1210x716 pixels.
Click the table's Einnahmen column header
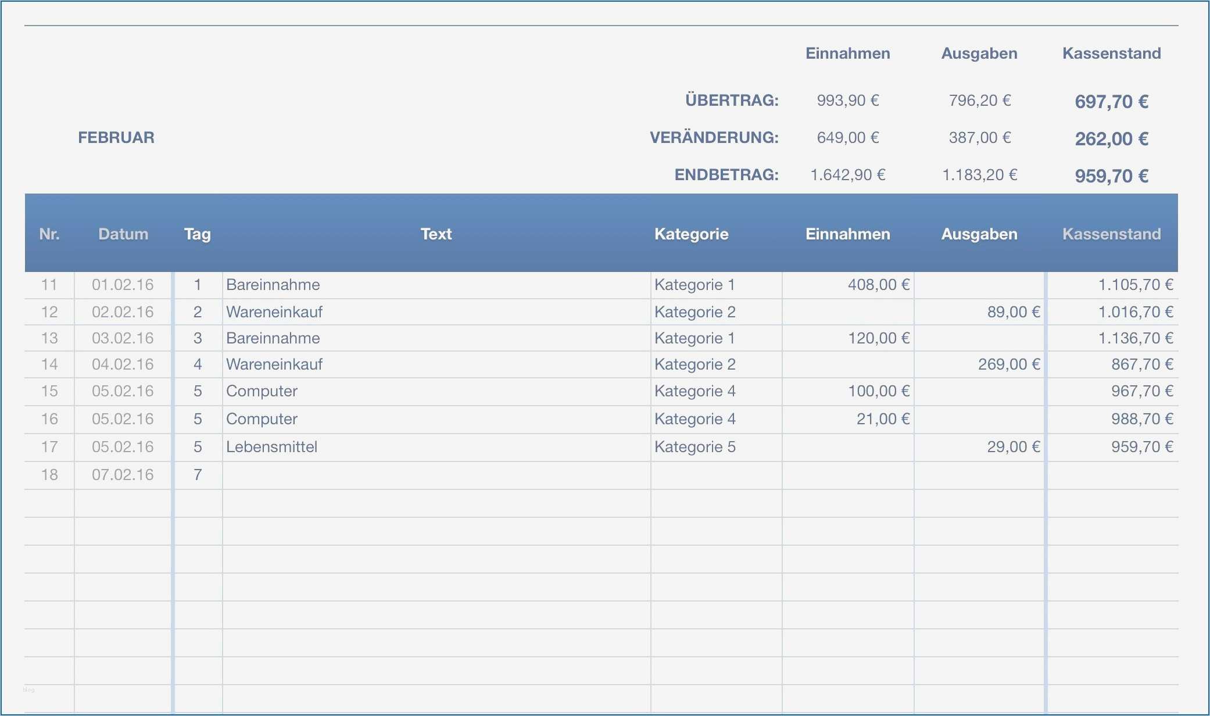[x=847, y=234]
